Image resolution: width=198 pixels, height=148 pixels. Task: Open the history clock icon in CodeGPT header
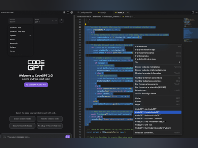(x=68, y=12)
